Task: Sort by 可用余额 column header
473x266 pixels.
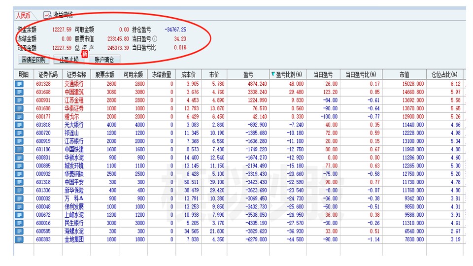Action: coord(133,74)
